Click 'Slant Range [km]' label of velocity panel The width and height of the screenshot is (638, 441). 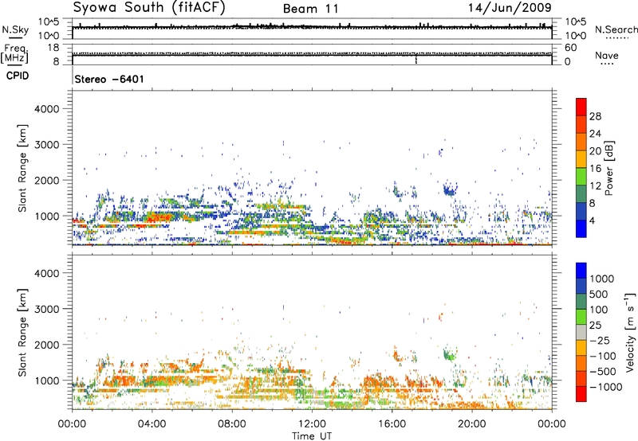22,332
